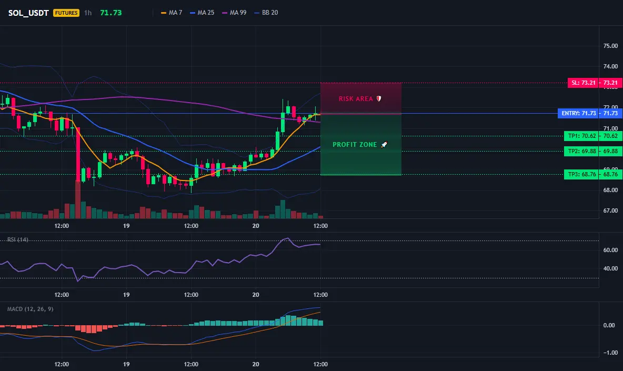Click the 75.00 price axis label
Image resolution: width=623 pixels, height=371 pixels.
click(610, 46)
